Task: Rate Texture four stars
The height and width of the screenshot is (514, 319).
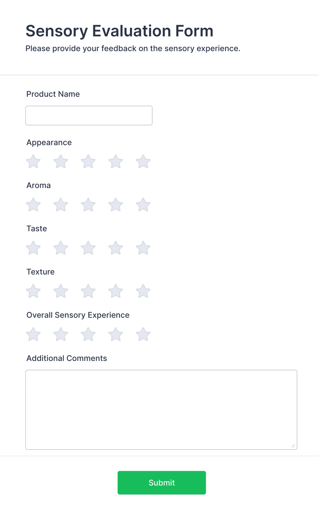Action: coord(115,291)
